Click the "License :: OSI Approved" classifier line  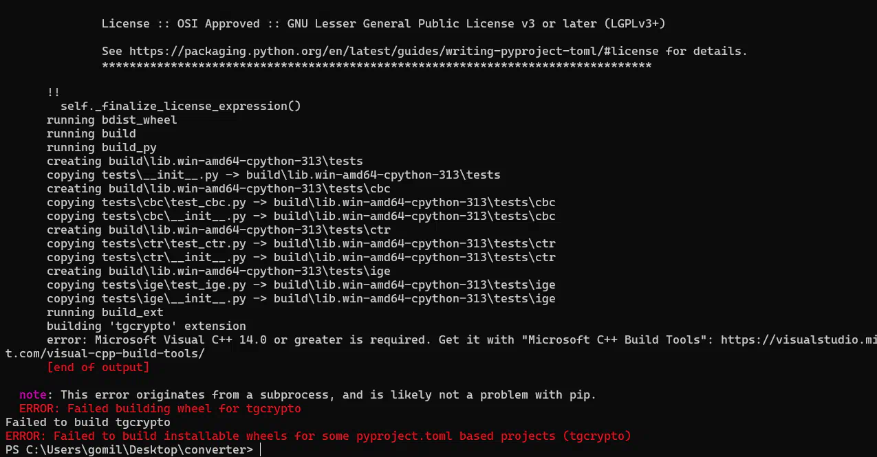pyautogui.click(x=383, y=23)
